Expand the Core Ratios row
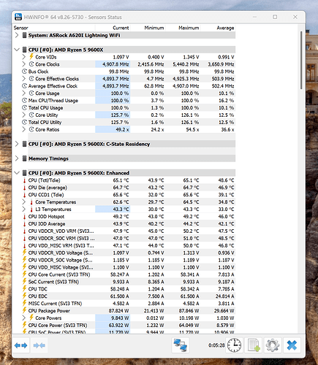 coord(24,129)
